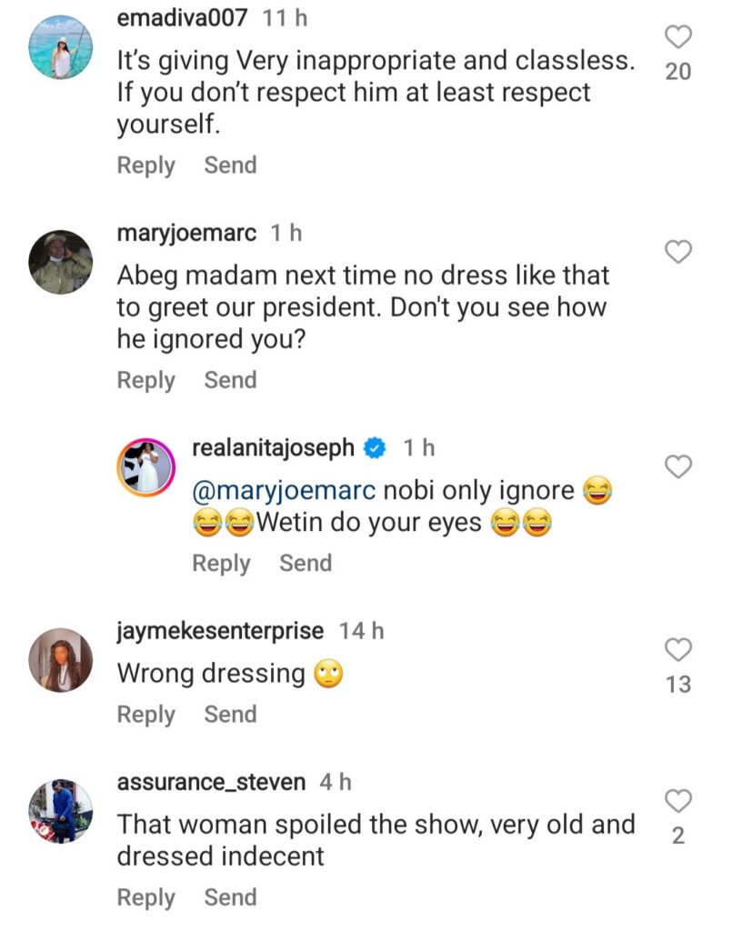The image size is (732, 931).
Task: Open the @maryjoemarc mention link
Action: 284,491
